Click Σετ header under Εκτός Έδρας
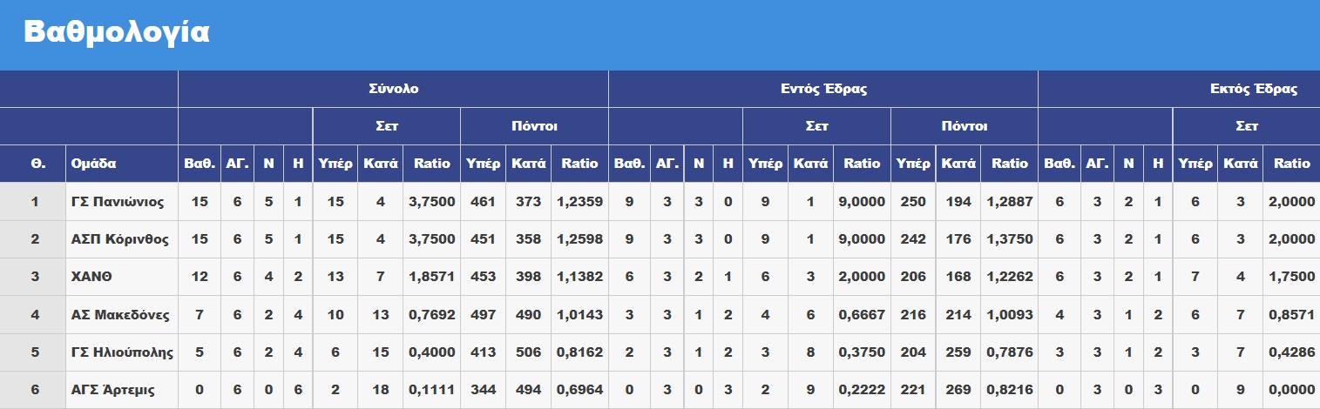Viewport: 1320px width, 409px height. 1247,126
